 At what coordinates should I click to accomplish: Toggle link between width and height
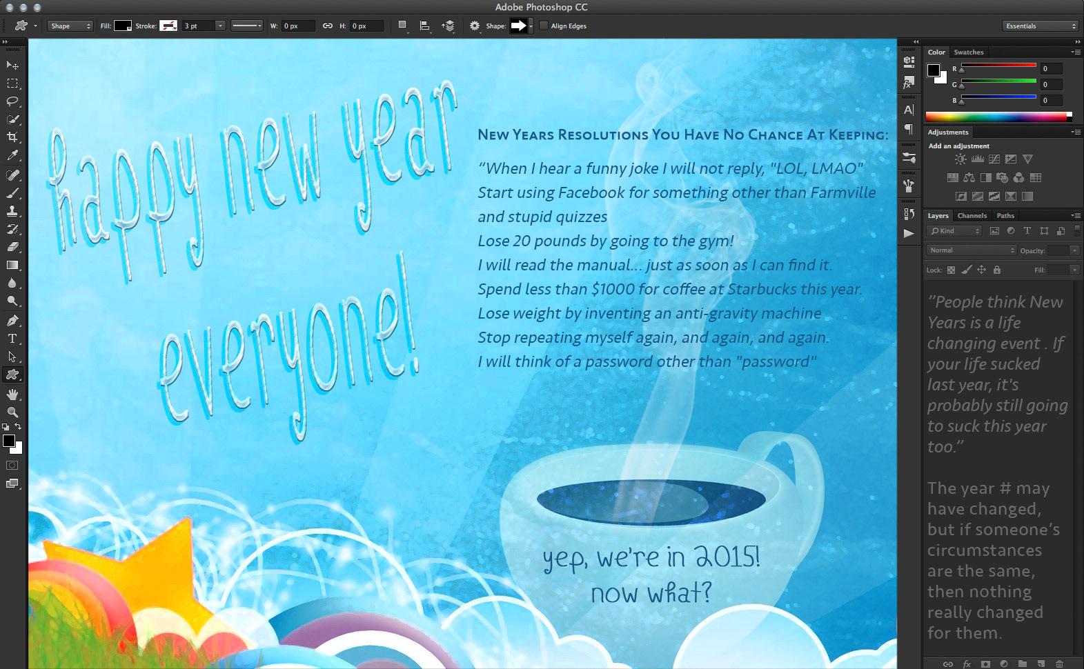[x=328, y=26]
